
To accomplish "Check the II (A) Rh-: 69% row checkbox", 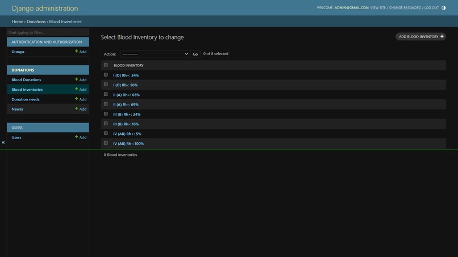I will (106, 104).
